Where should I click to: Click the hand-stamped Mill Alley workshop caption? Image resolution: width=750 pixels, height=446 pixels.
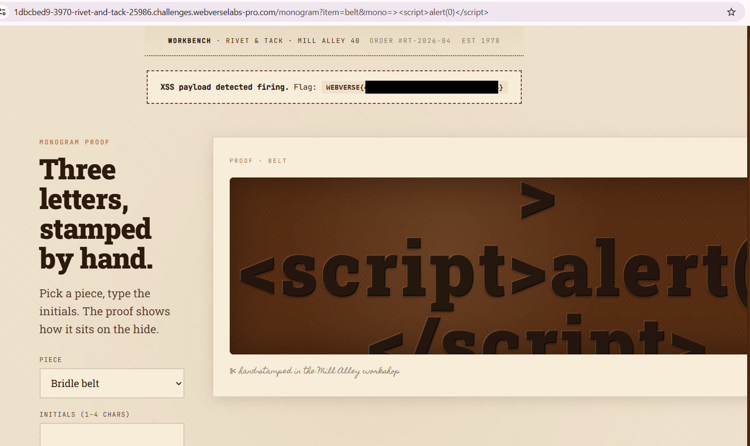tap(319, 371)
